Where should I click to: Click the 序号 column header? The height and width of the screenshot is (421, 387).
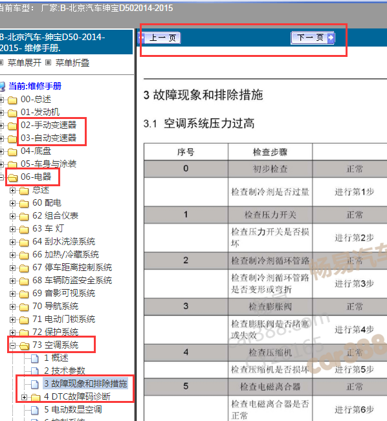186,152
